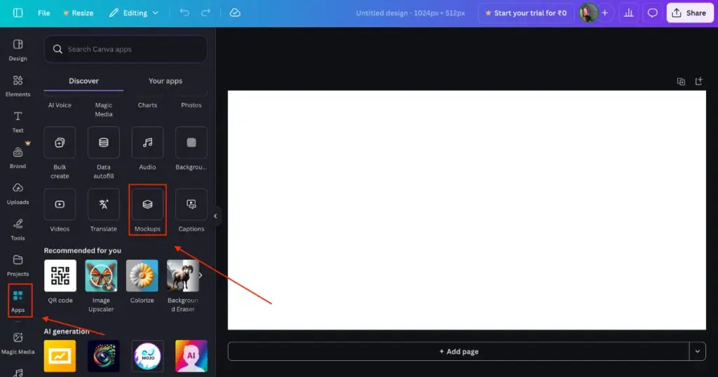Screen dimensions: 718x377
Task: Open the yellow AI generation app
Action: [60, 356]
